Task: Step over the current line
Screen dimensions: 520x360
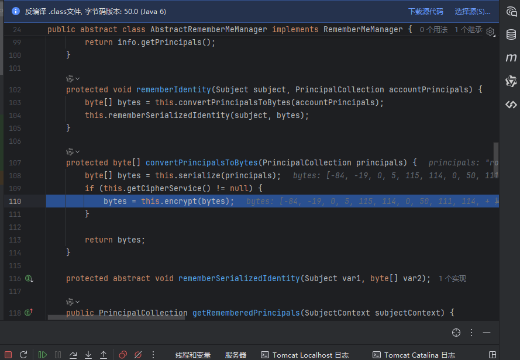Action: point(73,355)
